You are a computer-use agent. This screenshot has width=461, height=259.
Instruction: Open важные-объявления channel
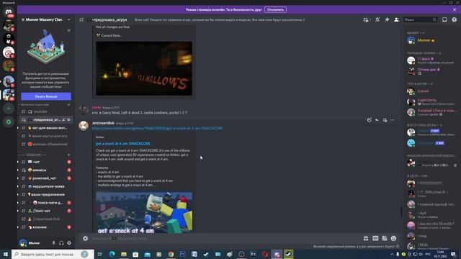(46, 144)
